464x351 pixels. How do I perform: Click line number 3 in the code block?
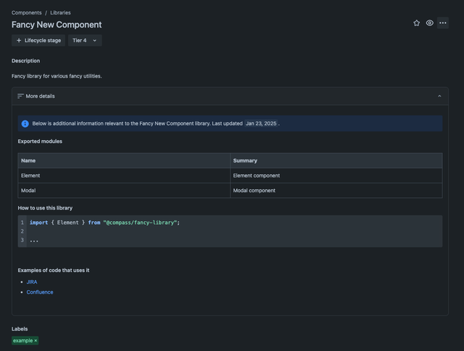click(x=22, y=240)
